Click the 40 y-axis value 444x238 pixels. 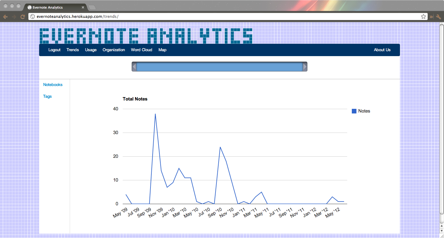(116, 109)
